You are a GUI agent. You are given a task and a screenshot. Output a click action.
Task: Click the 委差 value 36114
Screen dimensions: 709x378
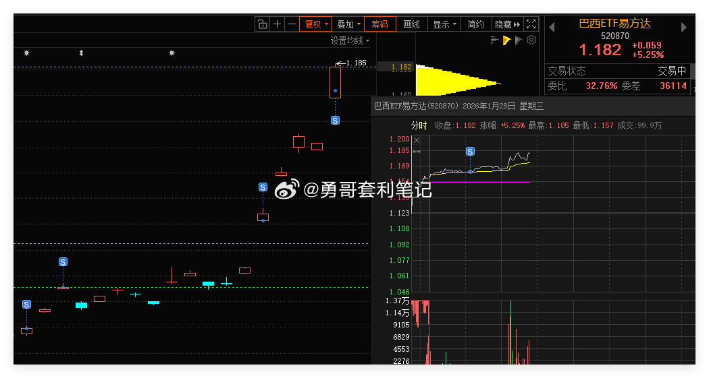pyautogui.click(x=673, y=86)
